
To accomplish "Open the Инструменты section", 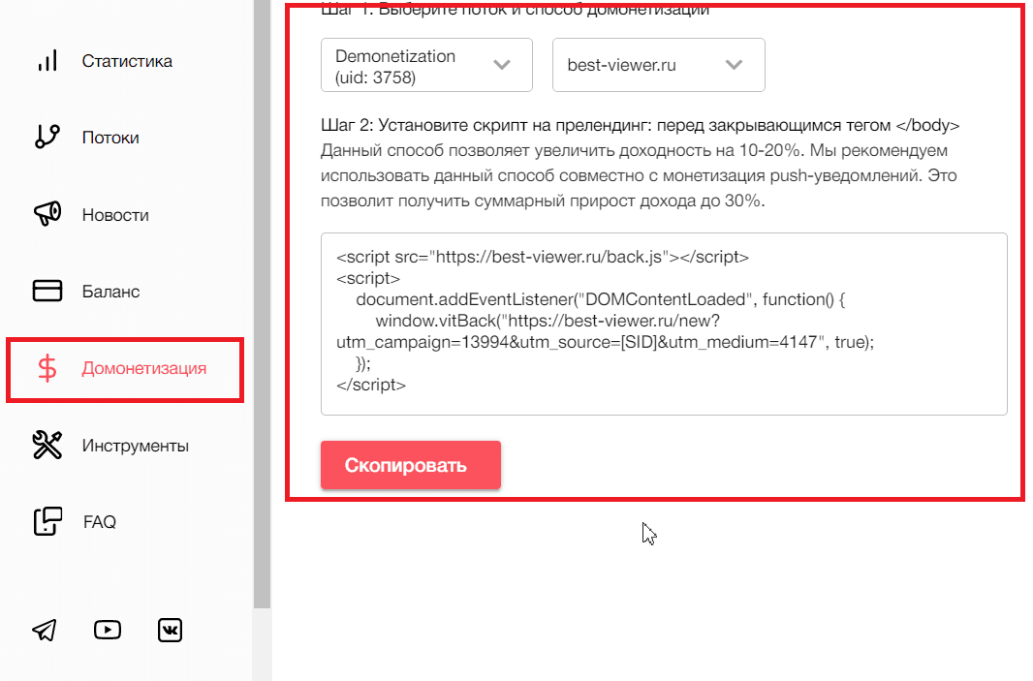I will click(x=135, y=446).
